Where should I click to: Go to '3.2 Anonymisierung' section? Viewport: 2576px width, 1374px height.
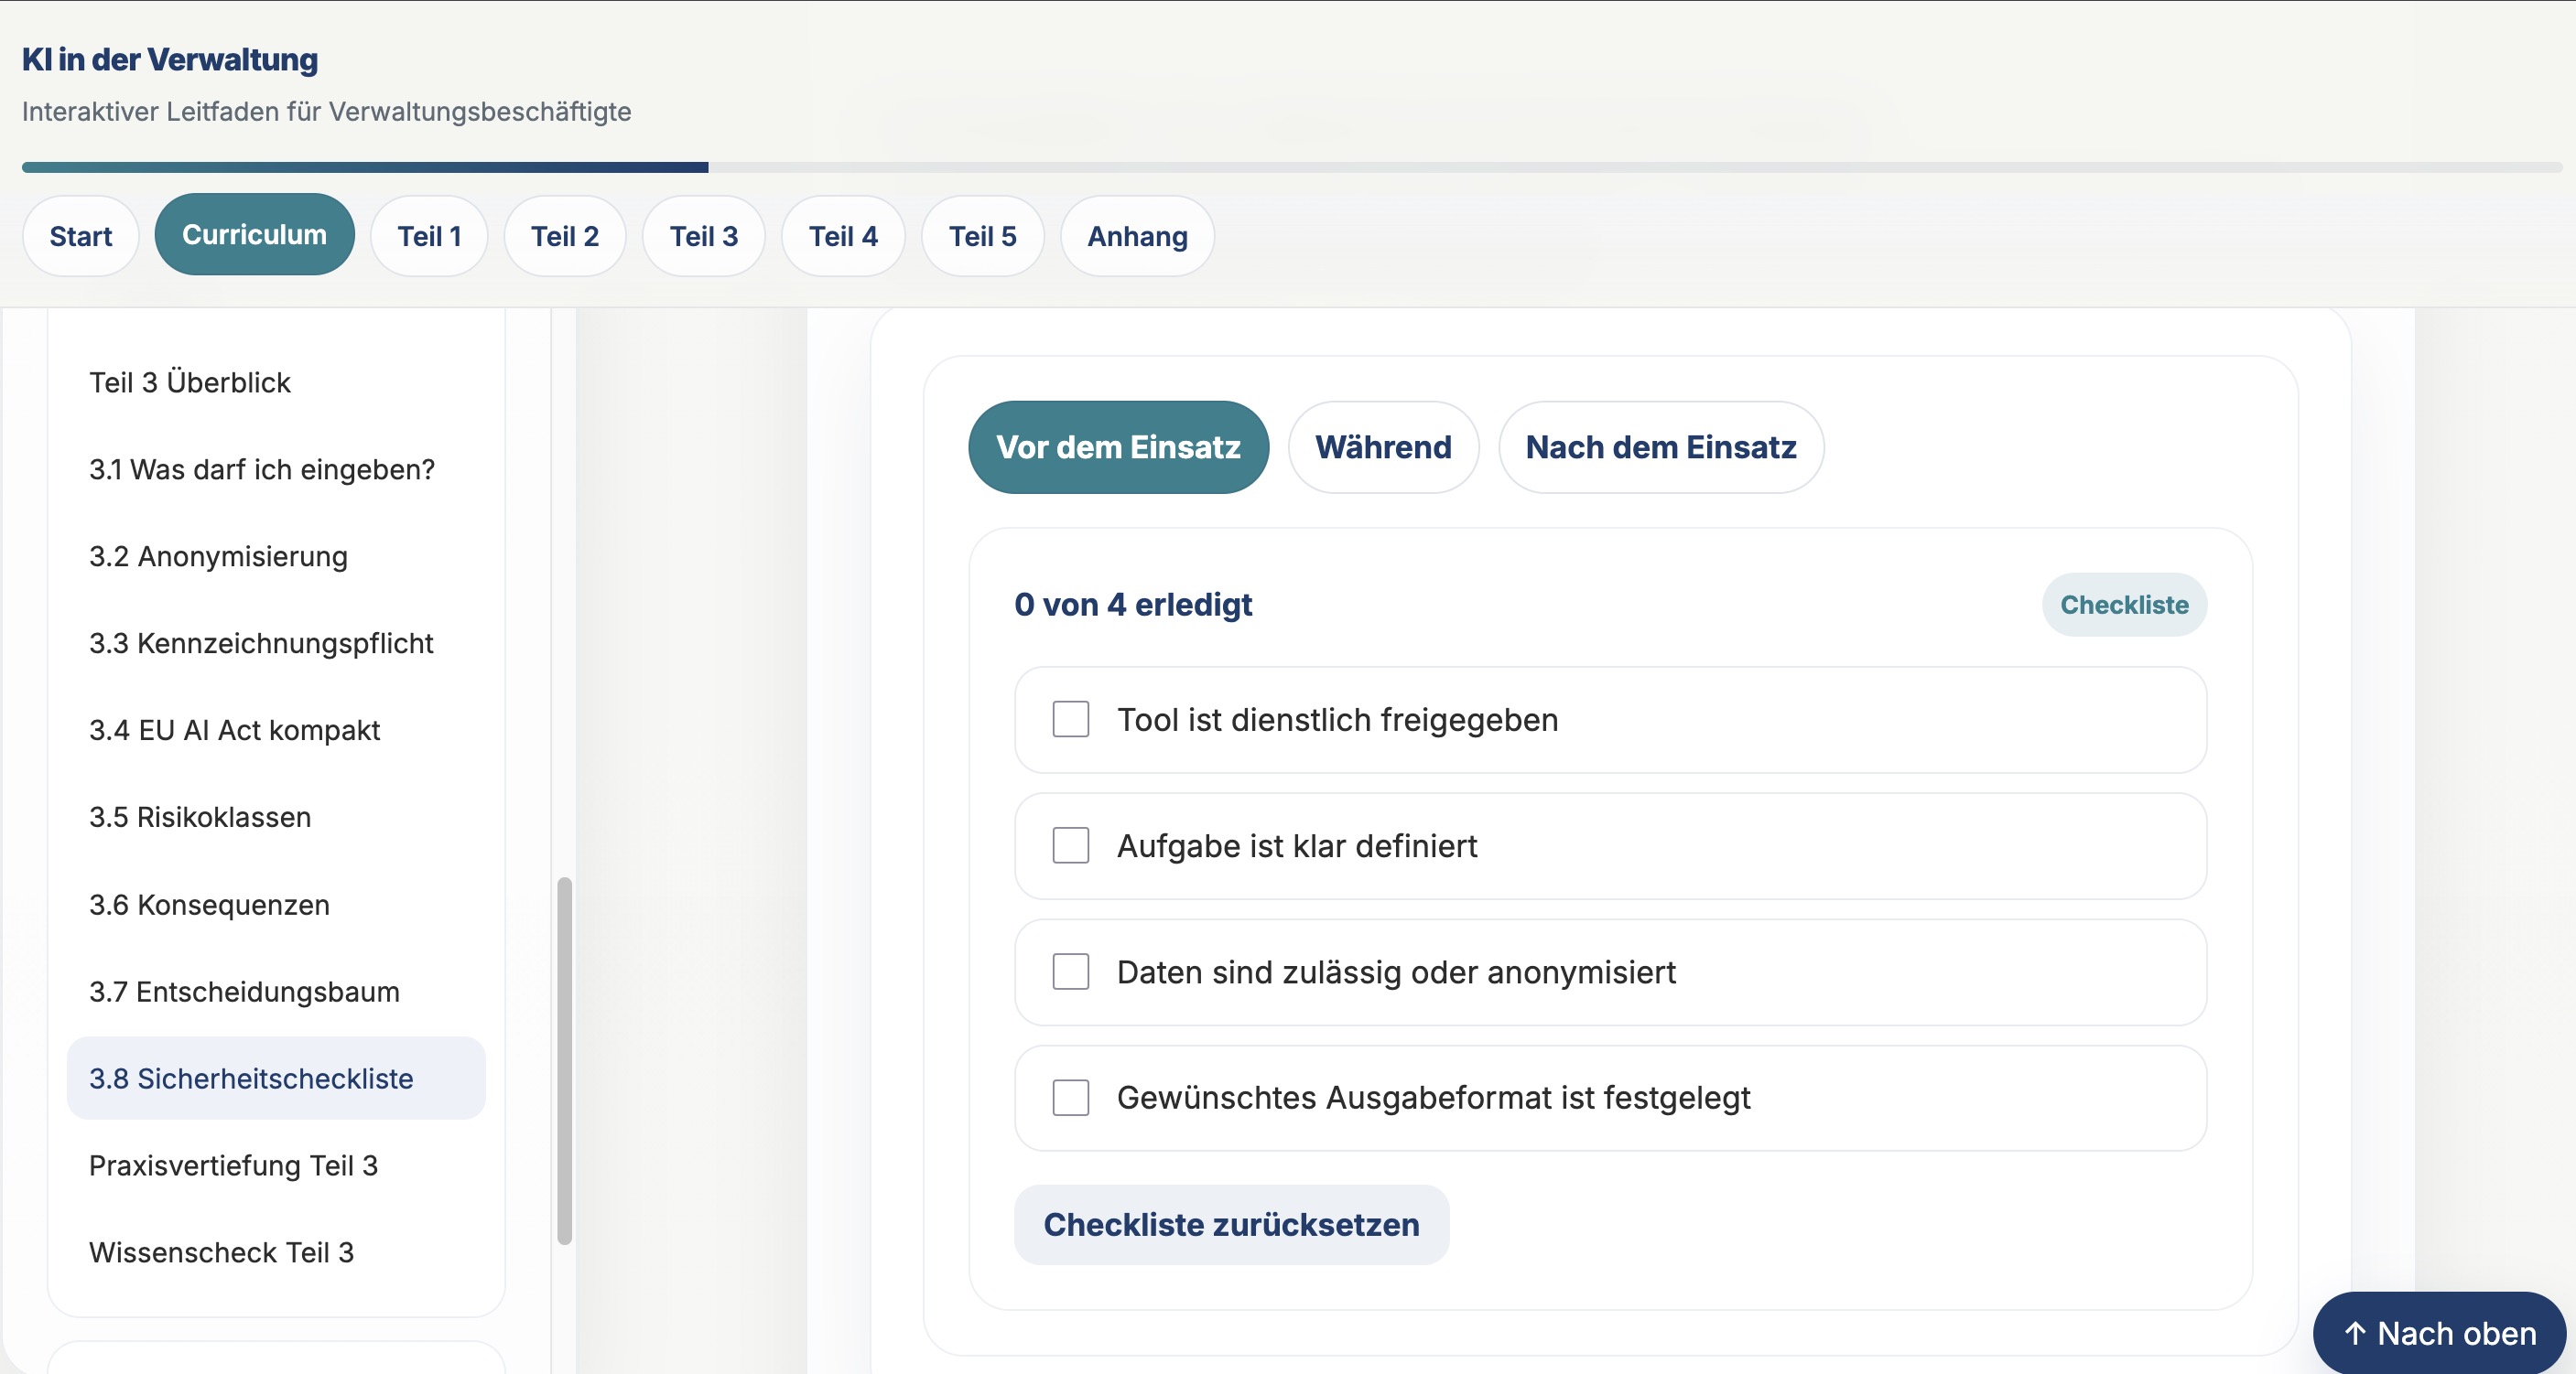point(276,556)
